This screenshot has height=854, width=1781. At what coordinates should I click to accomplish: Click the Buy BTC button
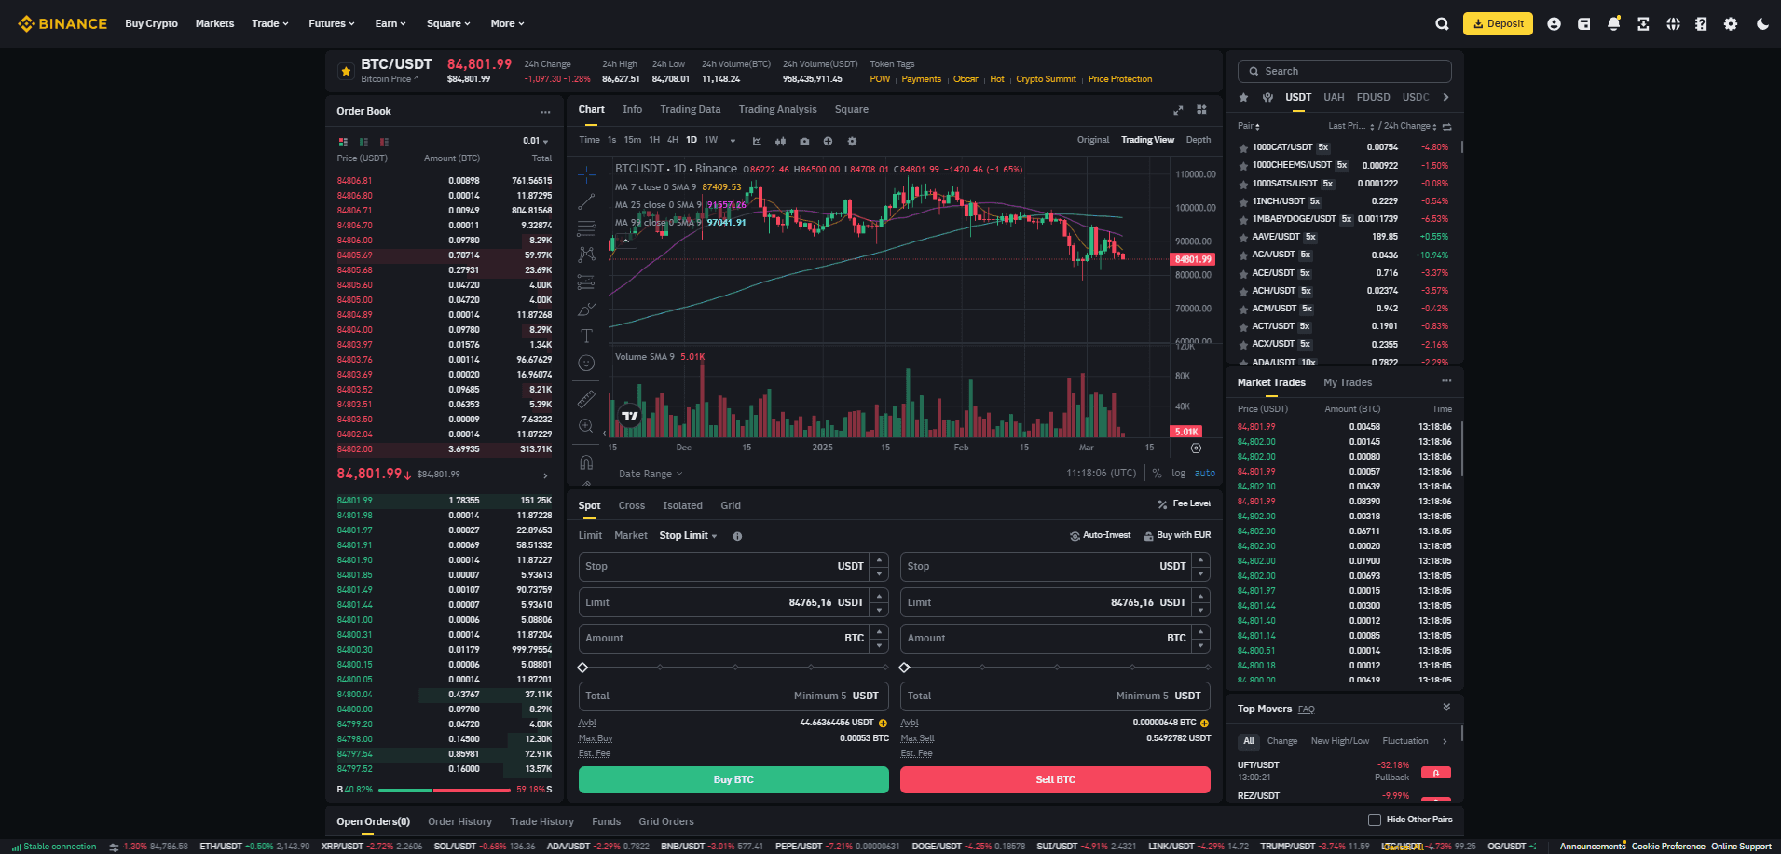pyautogui.click(x=733, y=779)
